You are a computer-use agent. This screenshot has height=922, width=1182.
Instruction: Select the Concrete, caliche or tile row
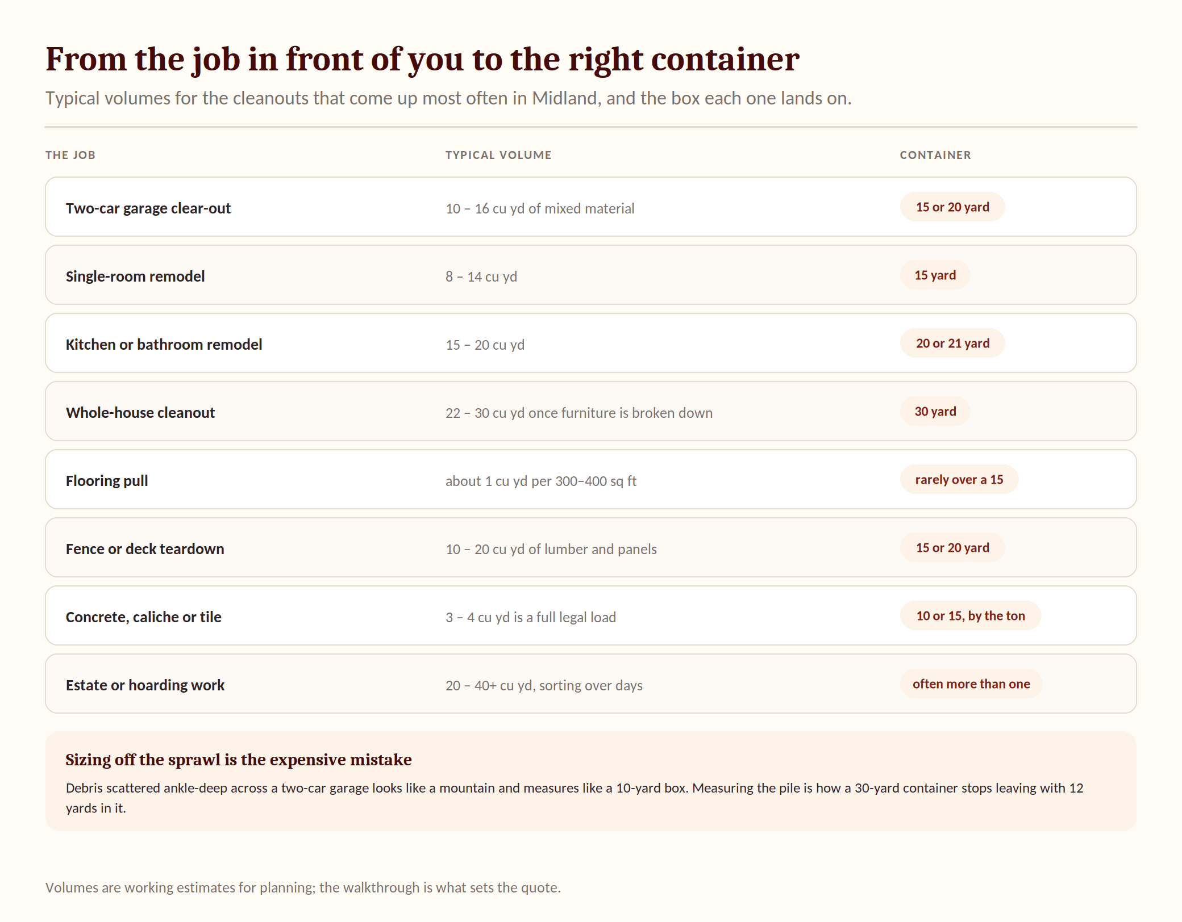pos(590,615)
